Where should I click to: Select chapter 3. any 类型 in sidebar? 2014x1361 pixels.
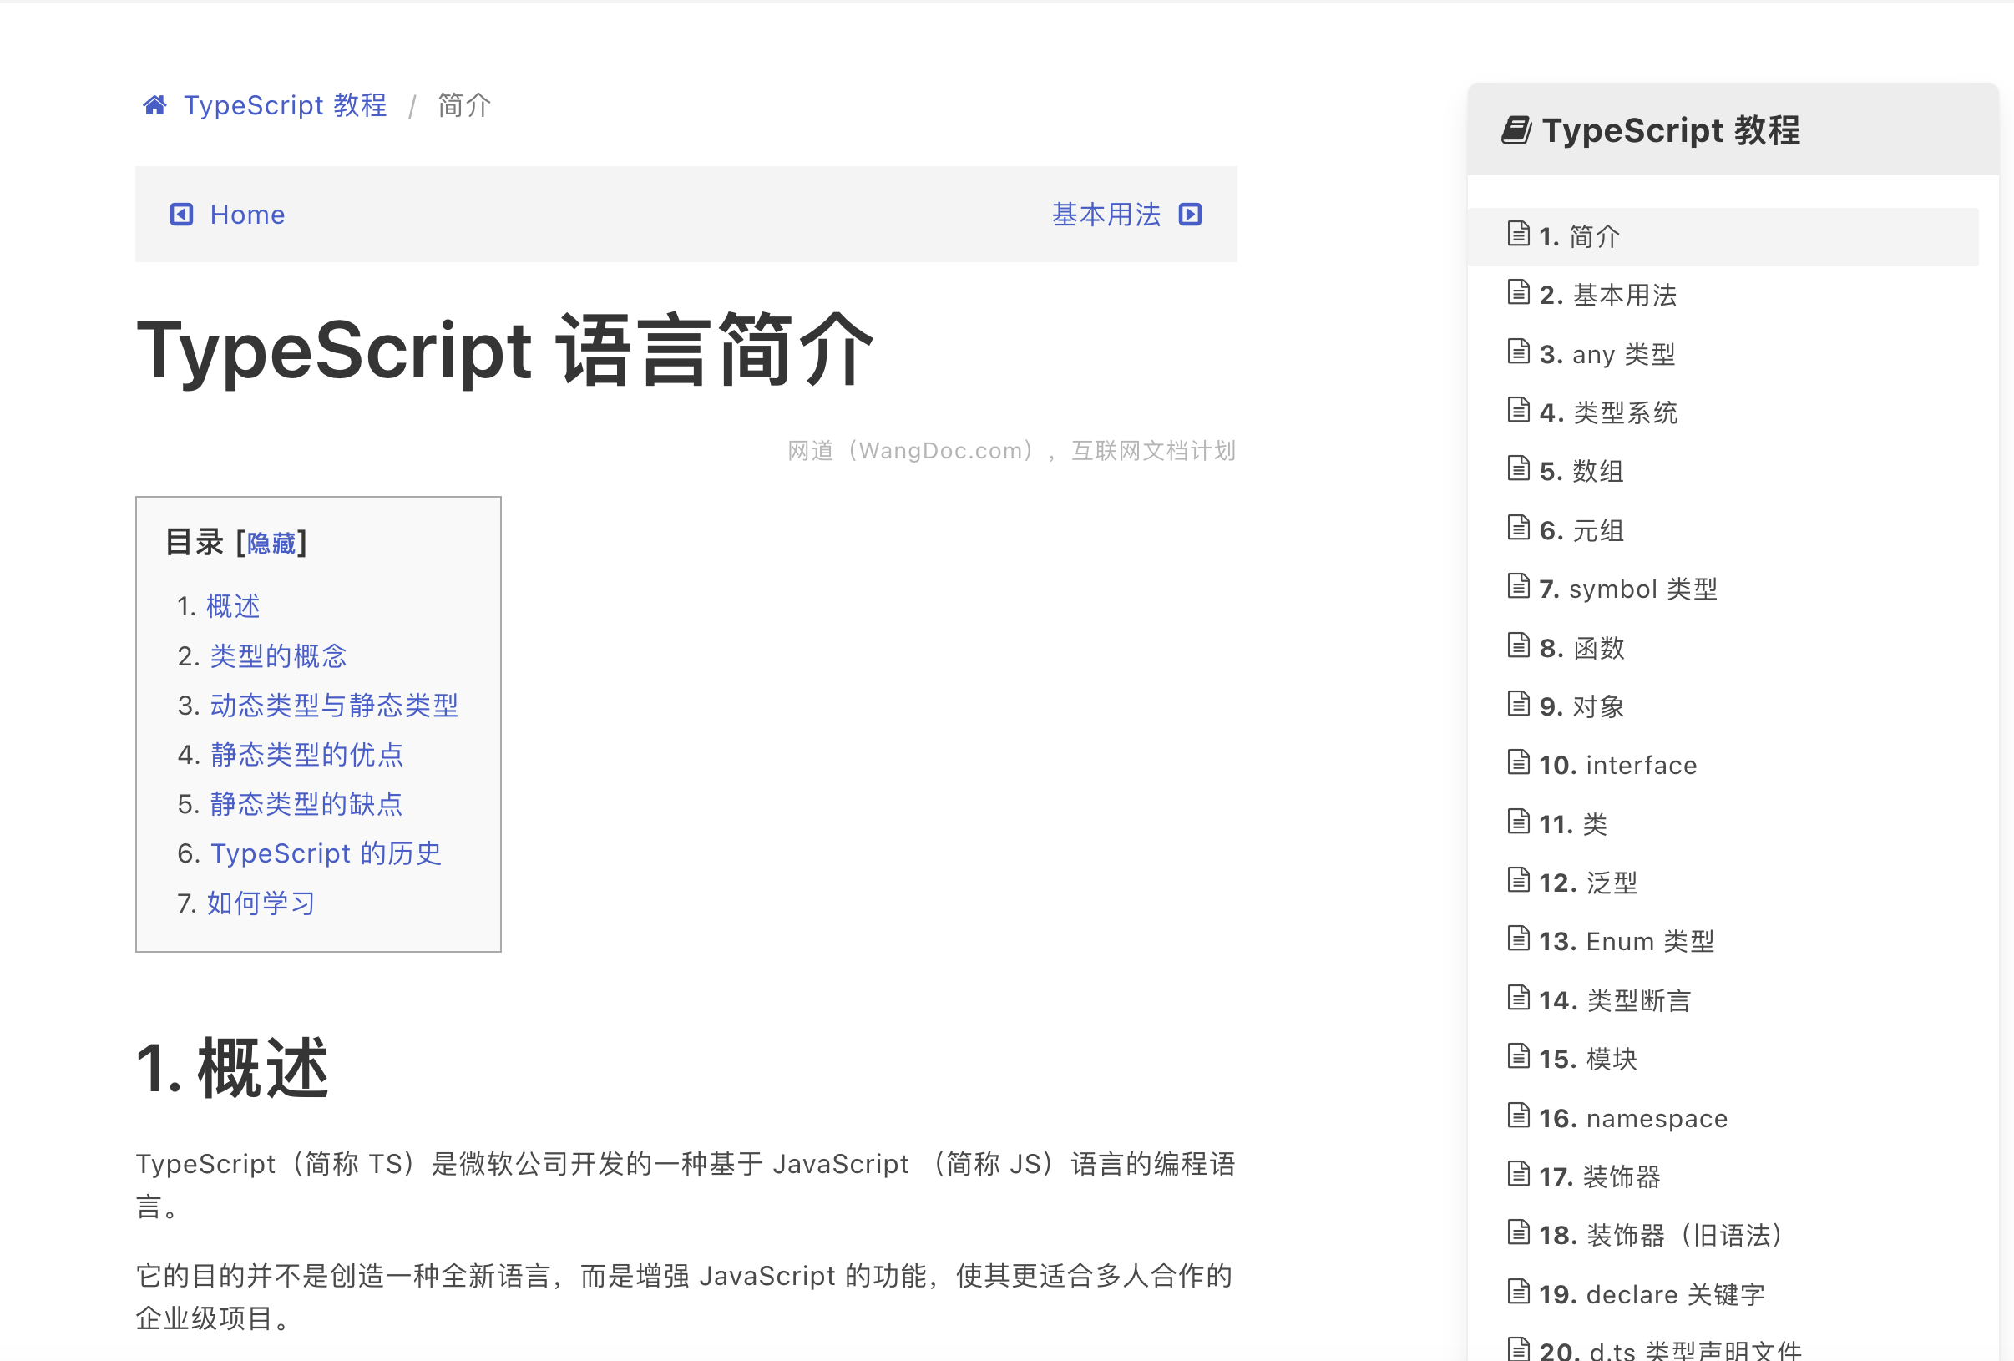(1607, 353)
